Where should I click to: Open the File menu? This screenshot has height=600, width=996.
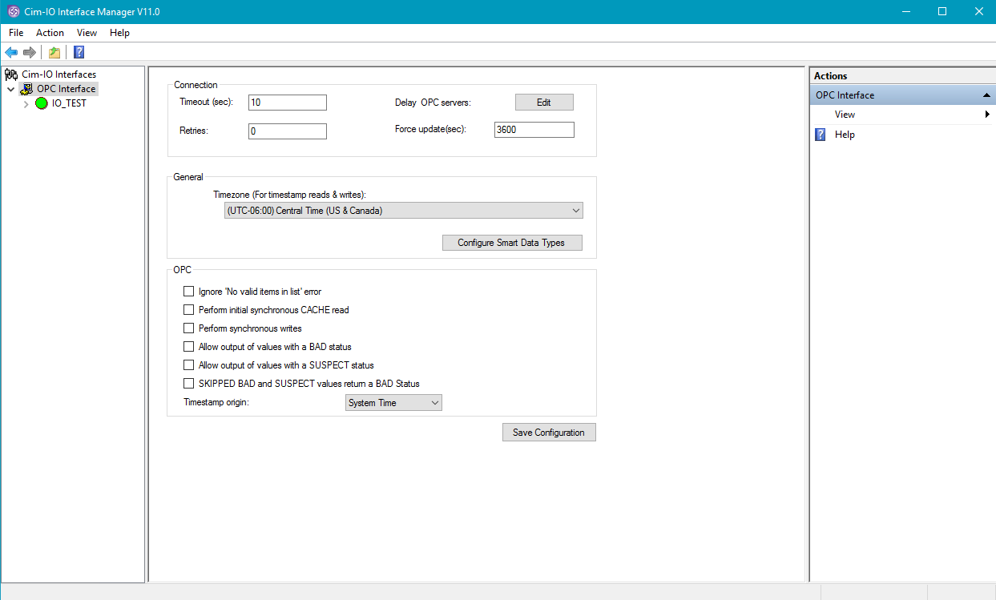[x=16, y=33]
